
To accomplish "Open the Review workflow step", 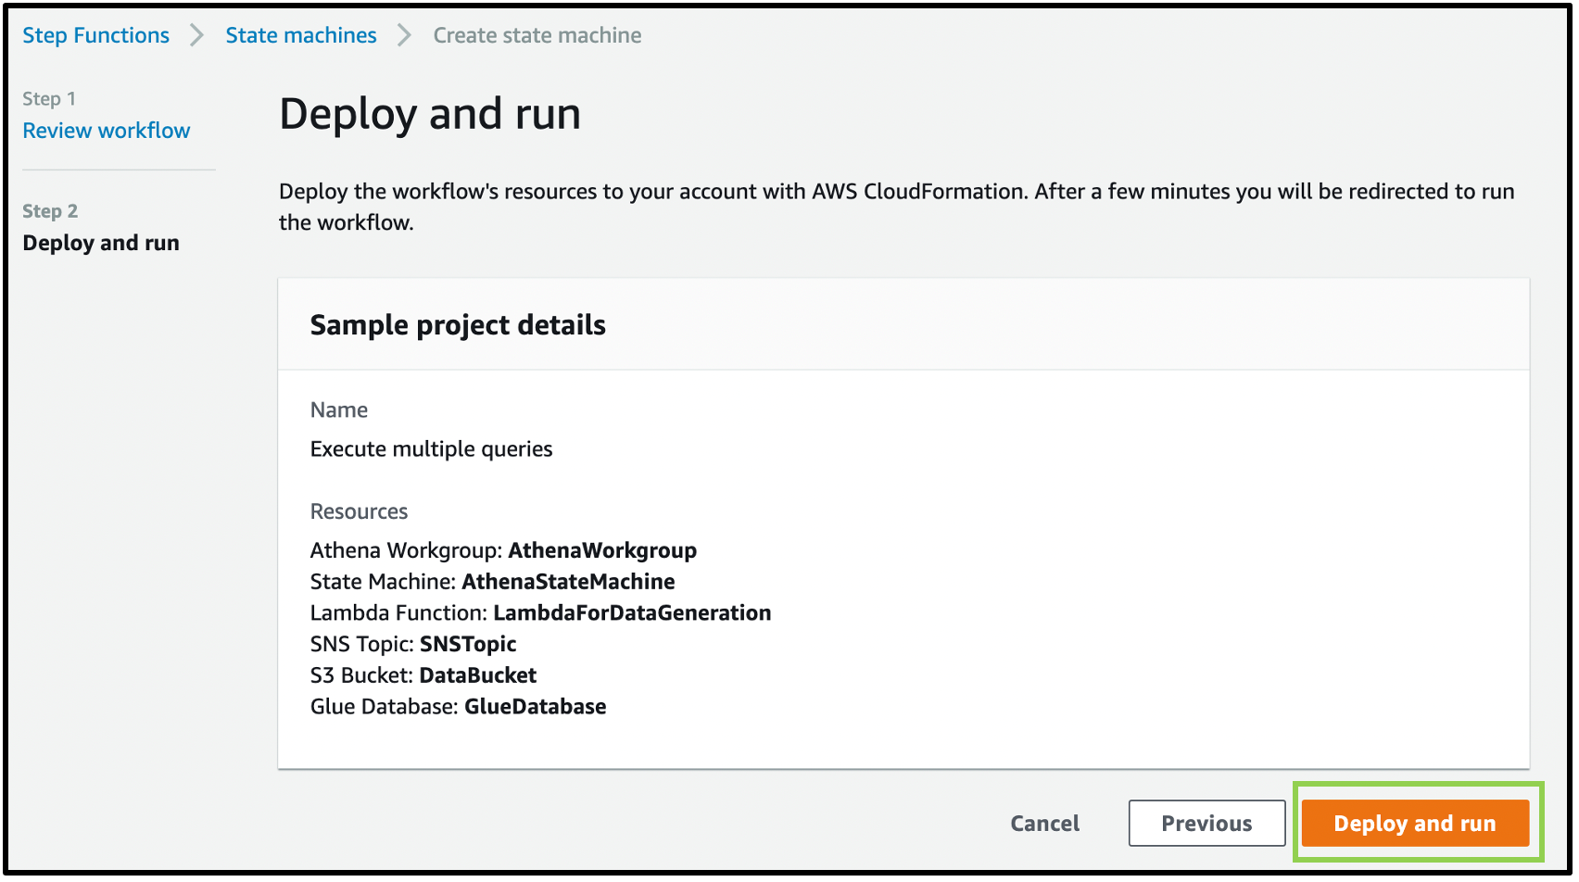I will click(x=107, y=131).
